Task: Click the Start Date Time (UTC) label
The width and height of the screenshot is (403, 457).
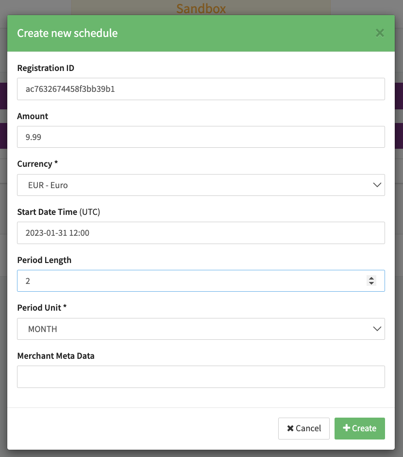Action: coord(58,212)
